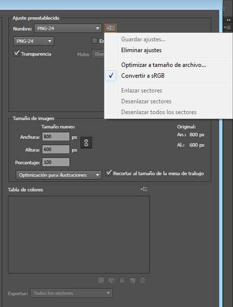
Task: Select Optimizar a tamaño de archivo...
Action: coord(164,65)
